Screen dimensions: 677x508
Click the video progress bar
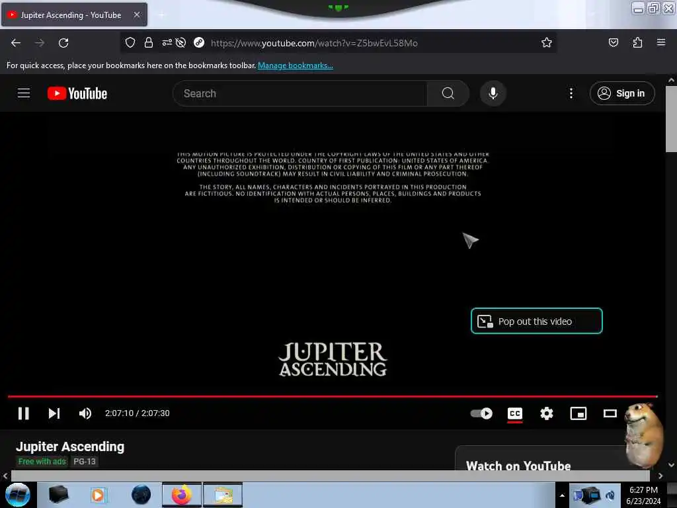coord(333,396)
